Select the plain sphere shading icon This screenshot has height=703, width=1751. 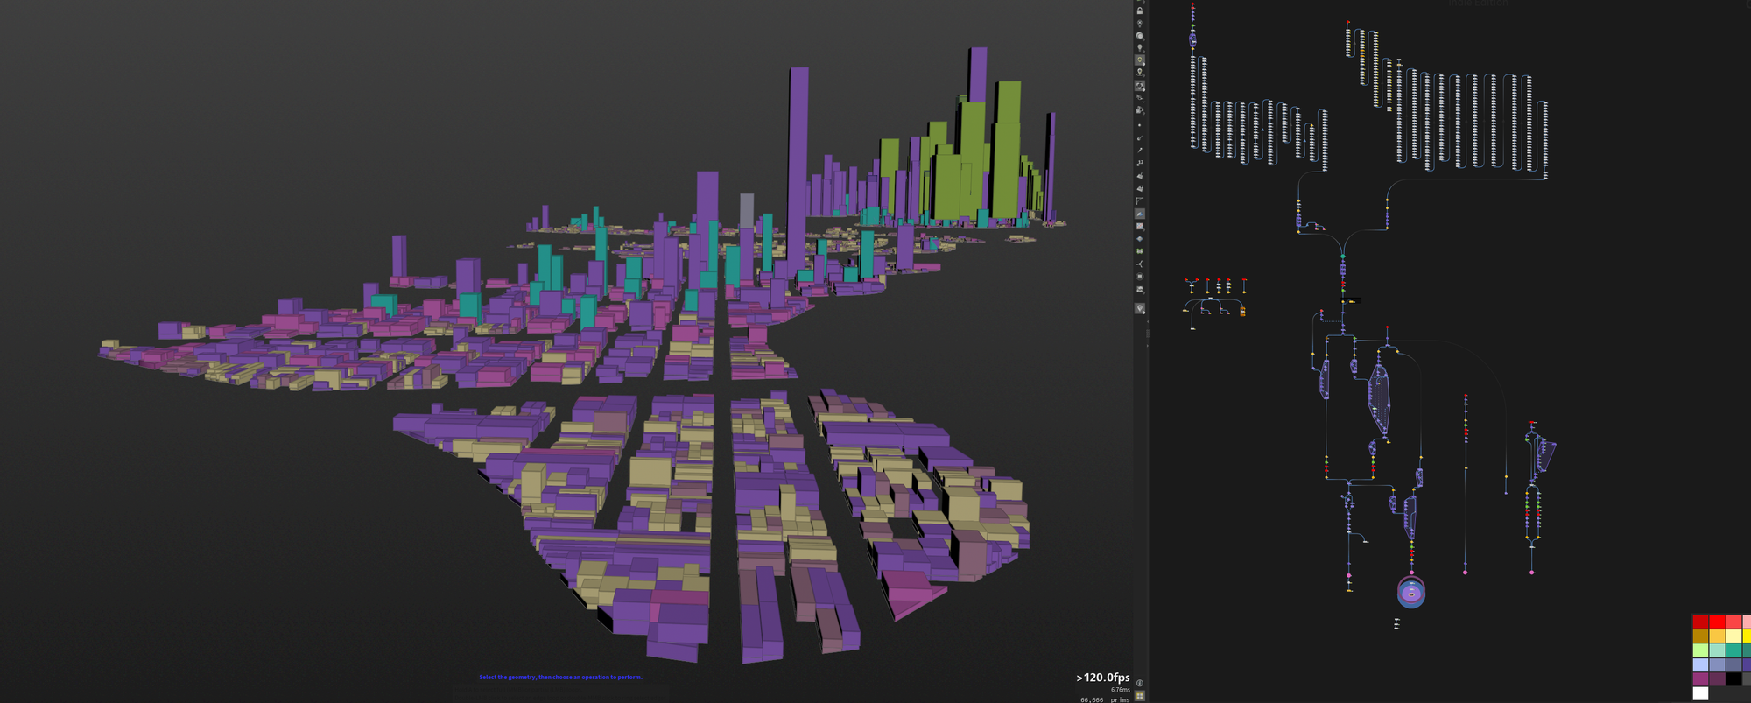[1140, 36]
